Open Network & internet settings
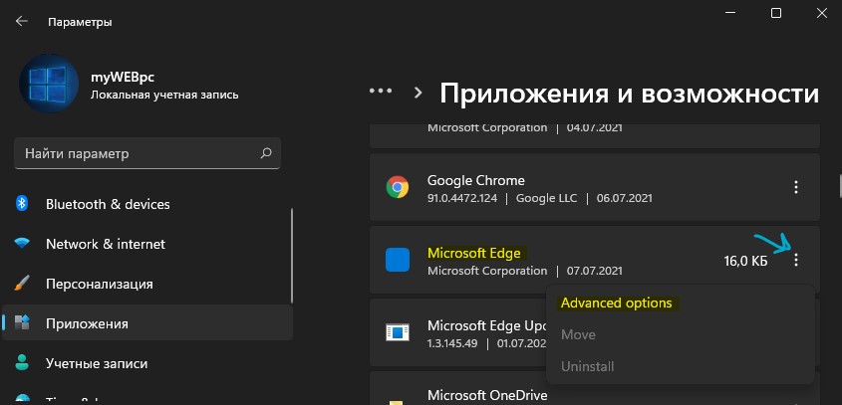The height and width of the screenshot is (405, 842). (106, 244)
